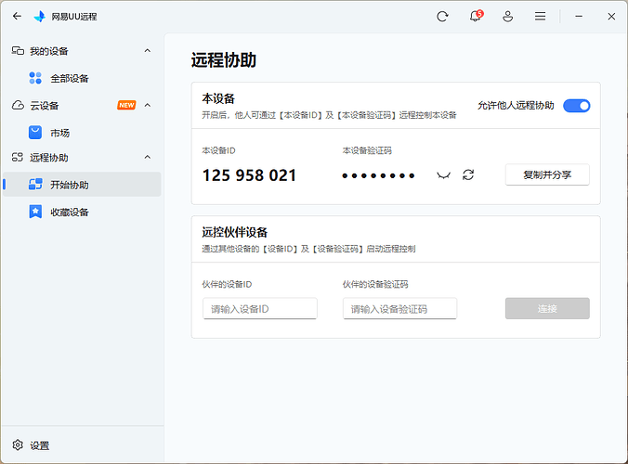Click the 市场 shop icon
Image resolution: width=628 pixels, height=464 pixels.
point(35,133)
